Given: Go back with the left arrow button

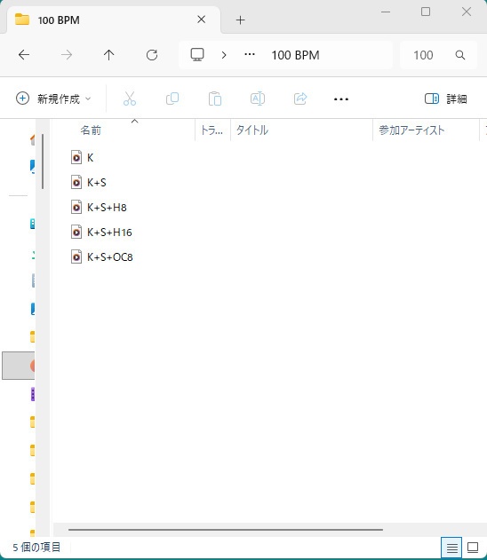Looking at the screenshot, I should 24,55.
